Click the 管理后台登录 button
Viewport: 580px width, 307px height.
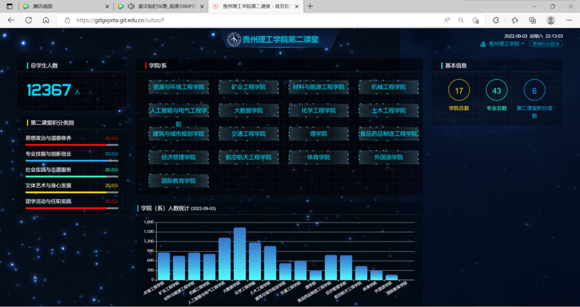[x=546, y=44]
